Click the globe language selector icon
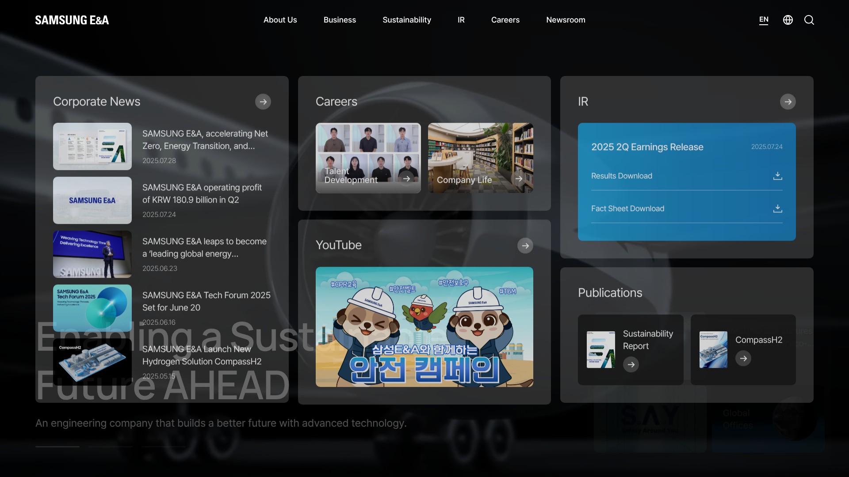The image size is (849, 477). click(788, 20)
